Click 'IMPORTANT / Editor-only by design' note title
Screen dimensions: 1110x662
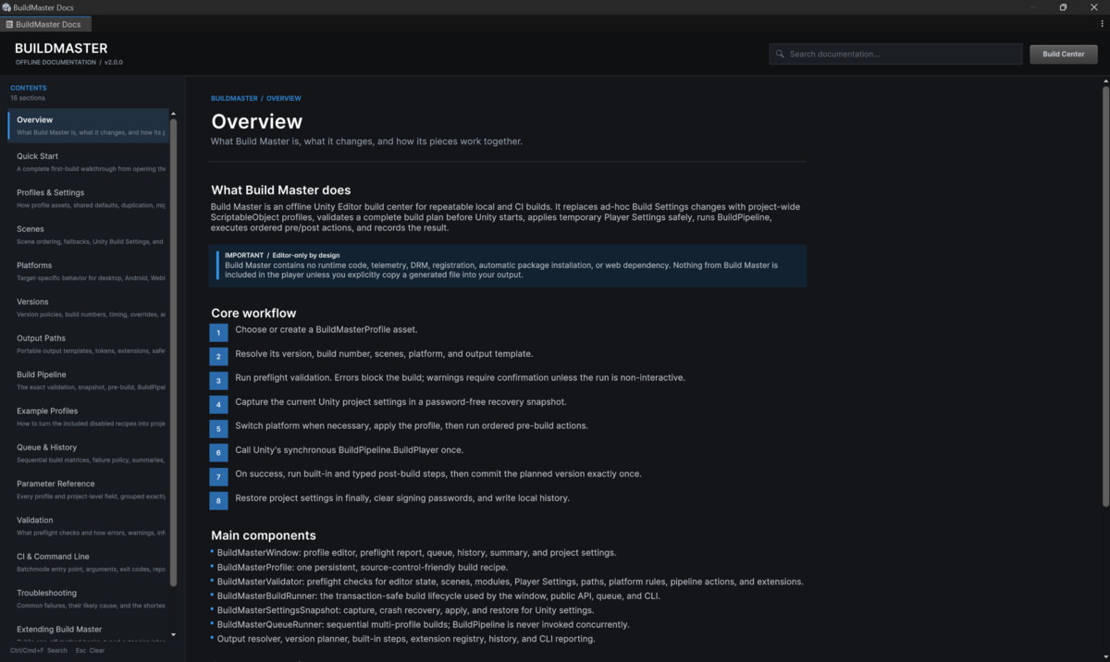pyautogui.click(x=282, y=255)
